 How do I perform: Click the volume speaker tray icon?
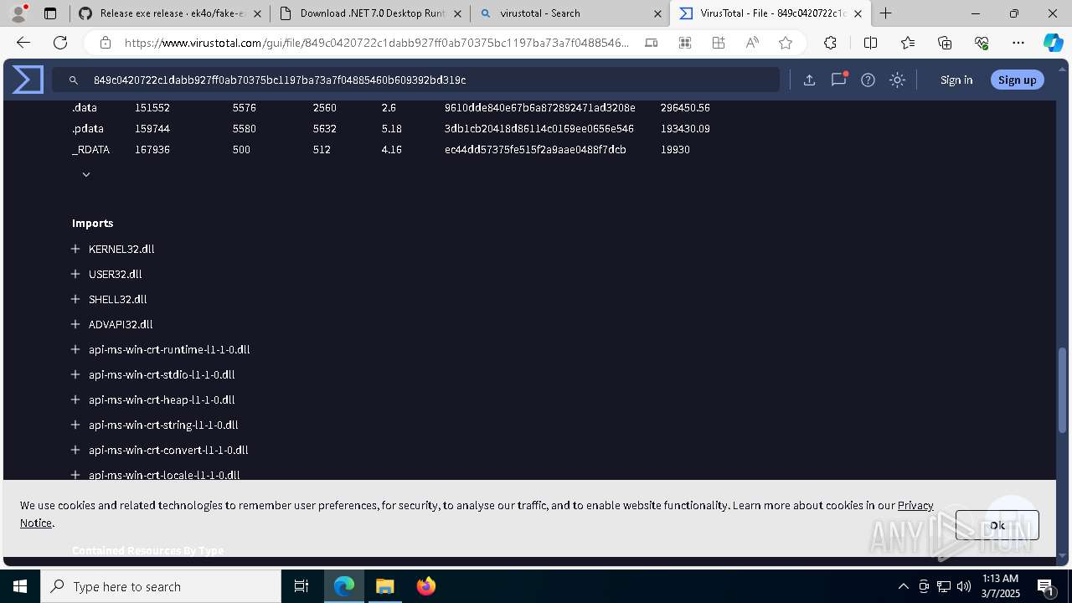(964, 586)
